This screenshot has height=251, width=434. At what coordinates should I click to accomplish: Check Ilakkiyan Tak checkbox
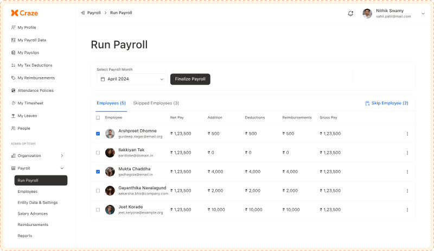pyautogui.click(x=98, y=153)
